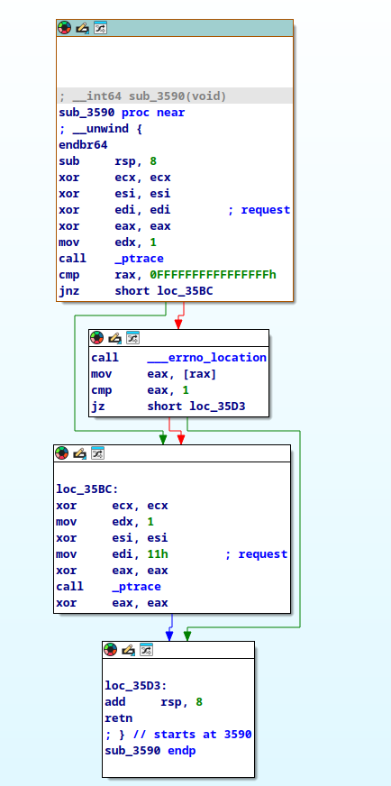Select the add rsp, 8 instruction
The width and height of the screenshot is (391, 786).
tap(153, 701)
